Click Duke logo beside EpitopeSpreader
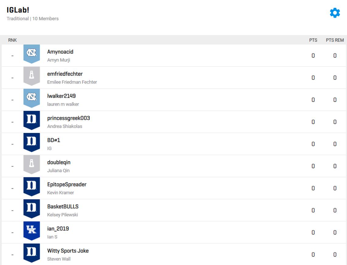 (32, 187)
